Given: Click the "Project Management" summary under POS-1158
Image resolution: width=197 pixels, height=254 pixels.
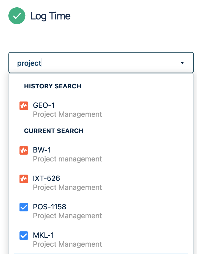Looking at the screenshot, I should pyautogui.click(x=67, y=216).
